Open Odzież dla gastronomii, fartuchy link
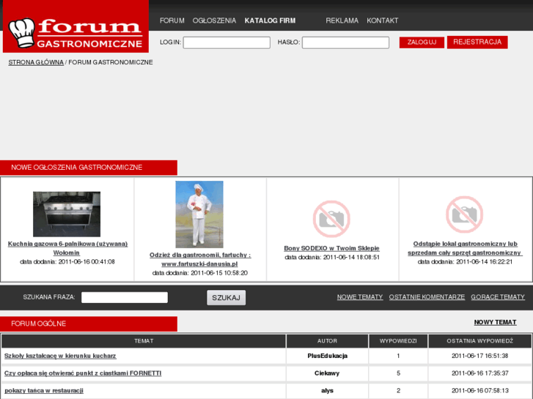533x399 pixels. tap(200, 259)
